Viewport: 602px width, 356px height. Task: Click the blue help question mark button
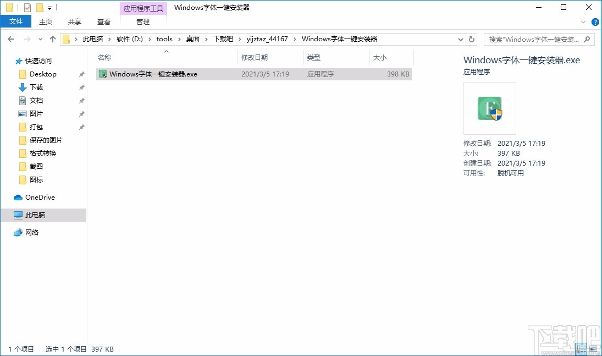pyautogui.click(x=595, y=21)
